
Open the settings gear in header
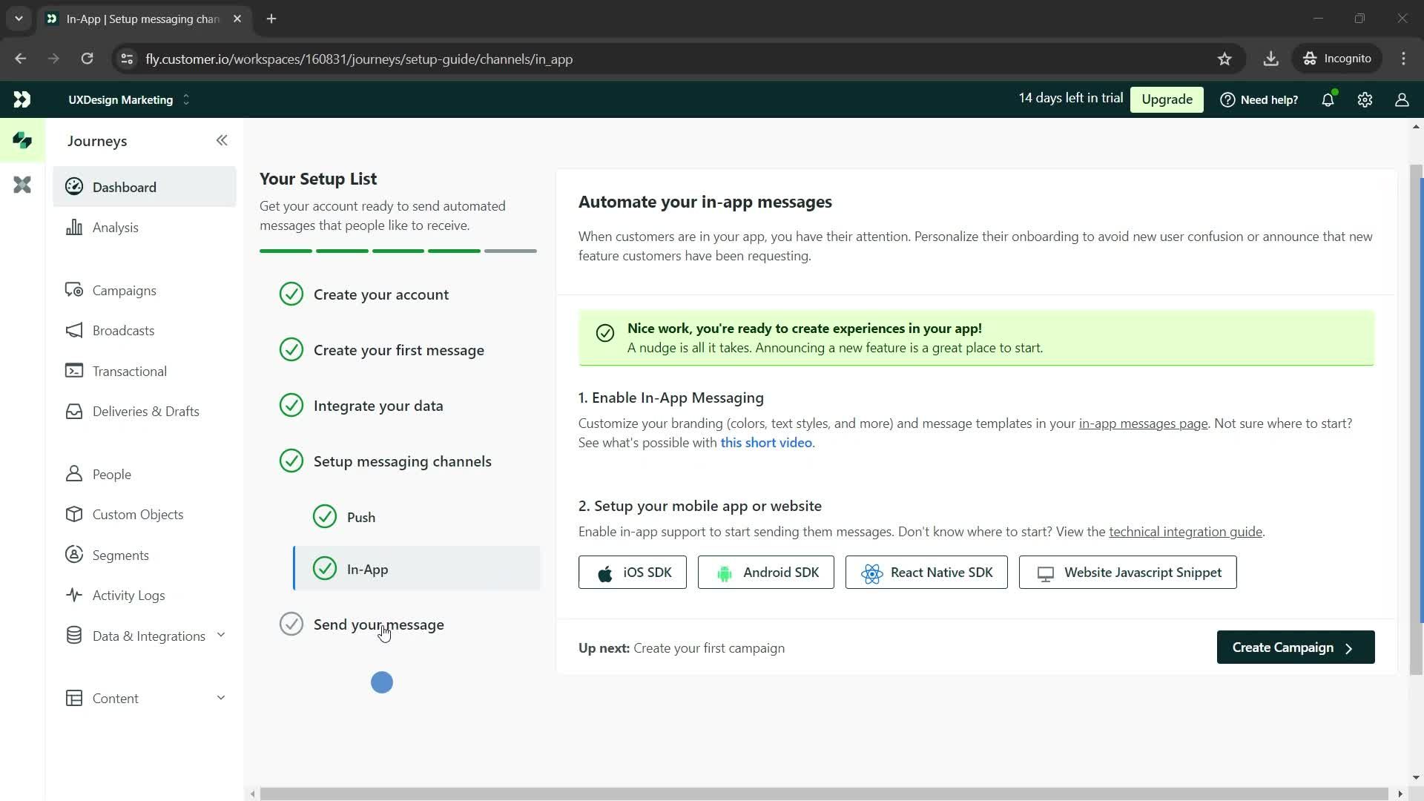coord(1365,99)
